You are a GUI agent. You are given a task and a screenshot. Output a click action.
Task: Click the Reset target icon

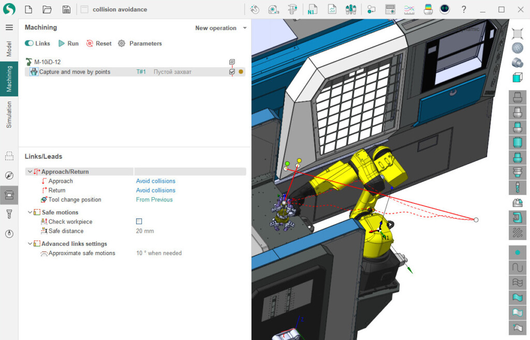pyautogui.click(x=90, y=43)
